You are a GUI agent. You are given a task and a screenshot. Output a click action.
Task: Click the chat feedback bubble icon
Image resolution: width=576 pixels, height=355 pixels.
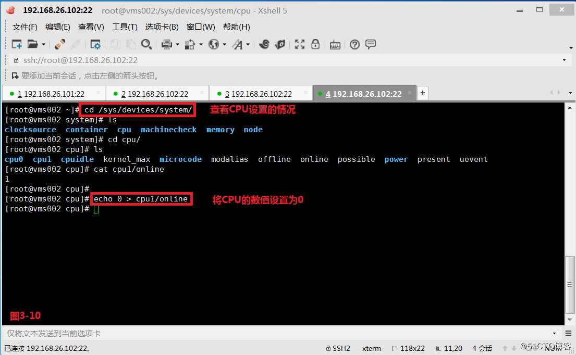tap(371, 44)
